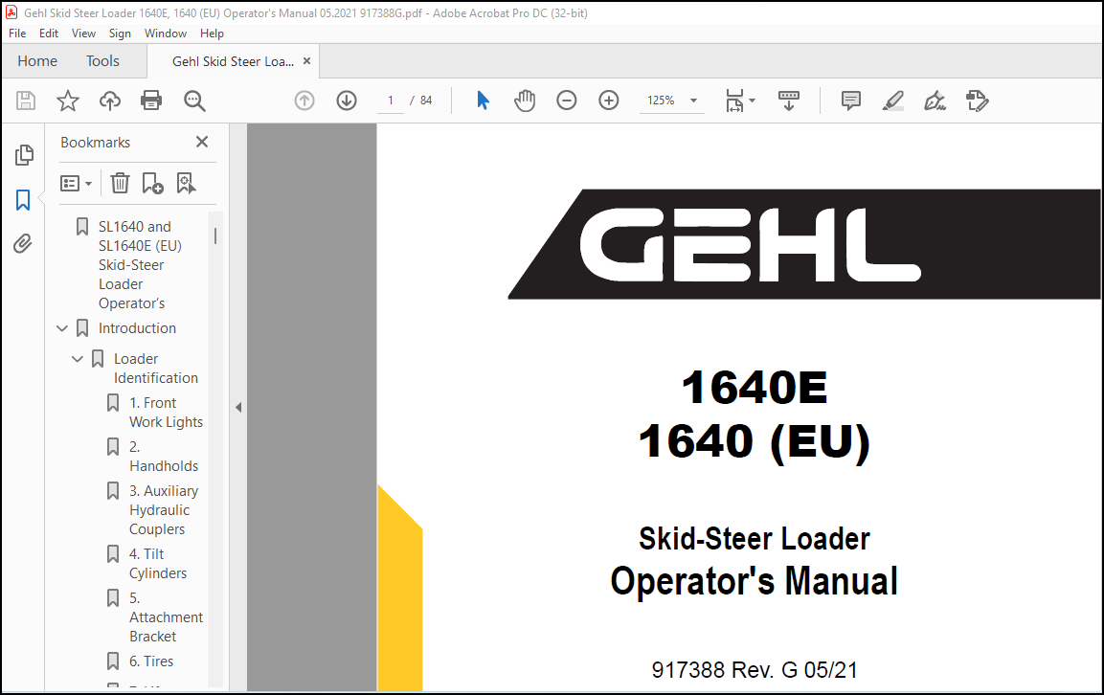1104x695 pixels.
Task: Toggle the Bookmarks side panel icon
Action: [x=23, y=200]
